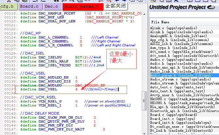Click DAC_ISEL5U define on line 129
219x135 pixels.
click(50, 57)
